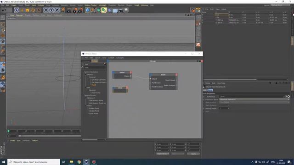Viewport: 294px width, 165px height.
Task: Toggle the Z axis lock
Action: point(57,10)
